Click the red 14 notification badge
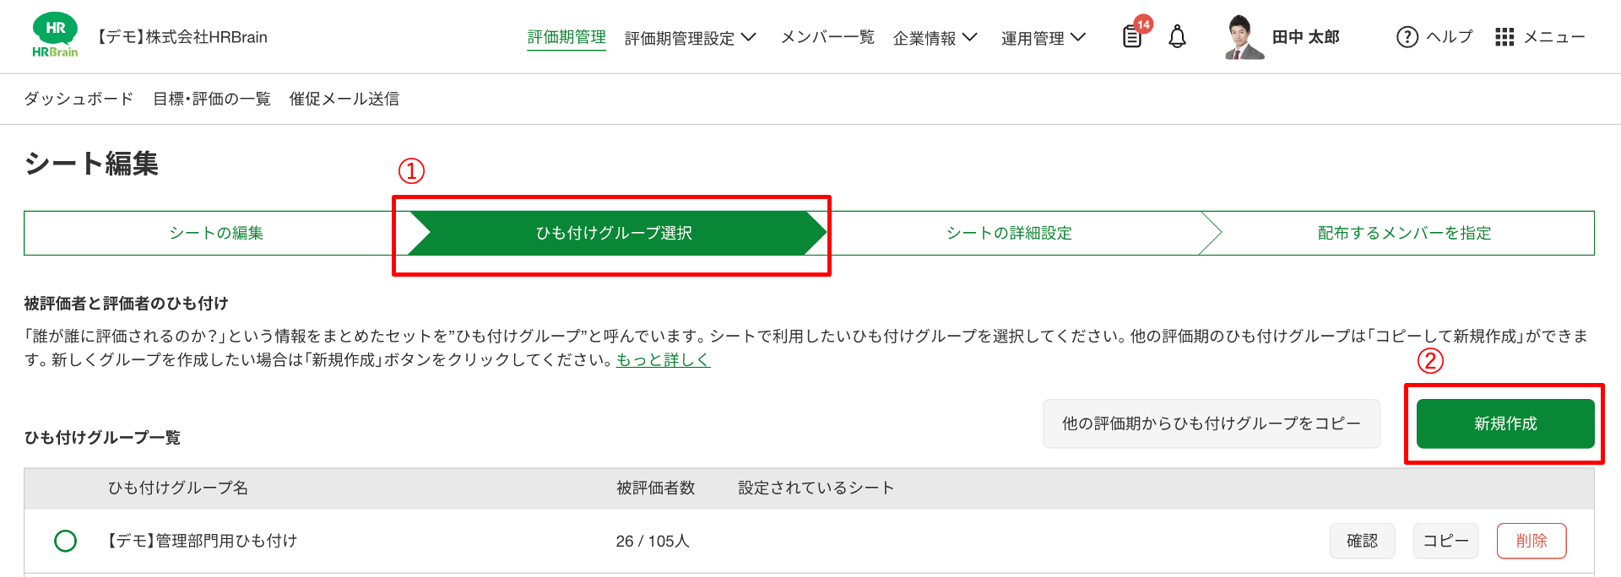This screenshot has height=577, width=1621. pyautogui.click(x=1143, y=24)
